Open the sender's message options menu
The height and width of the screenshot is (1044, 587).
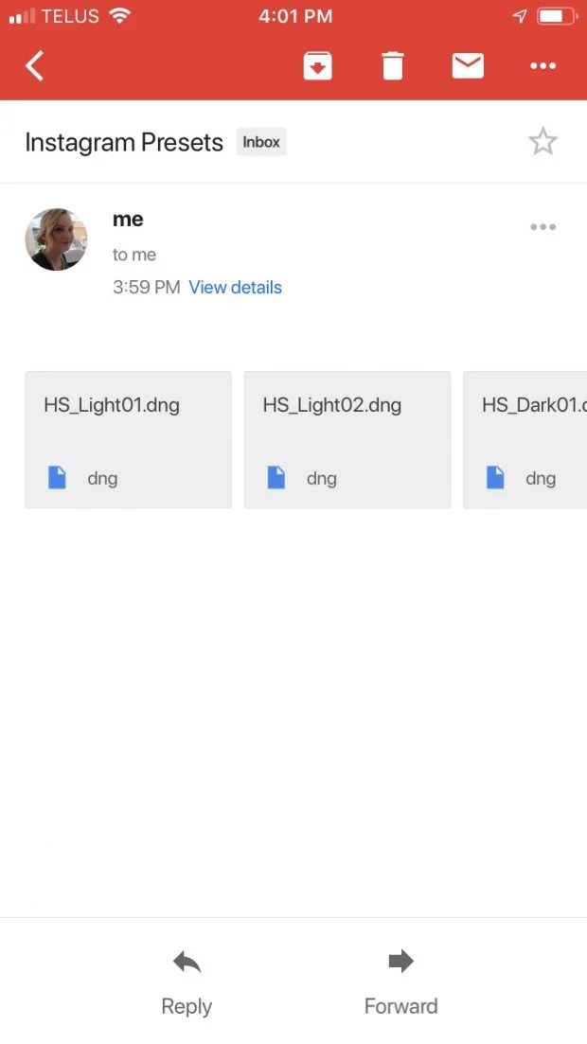543,227
